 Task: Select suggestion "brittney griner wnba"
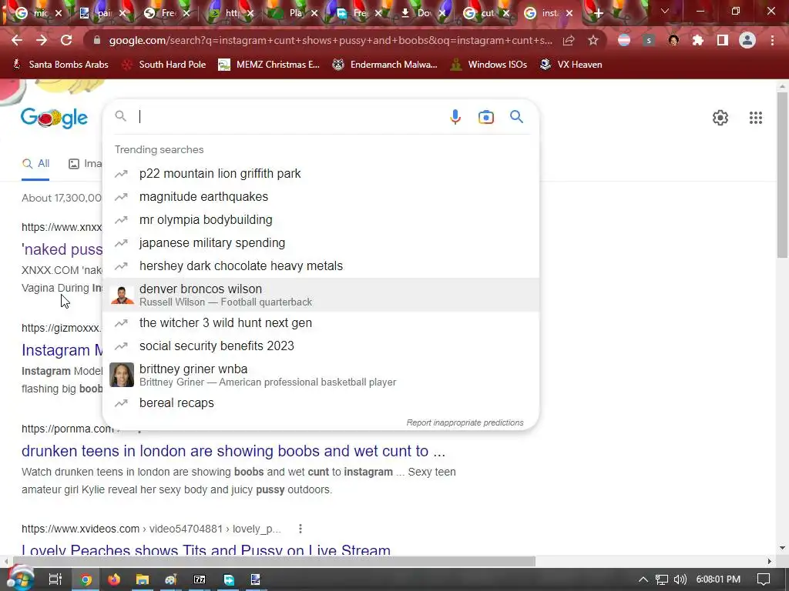pos(321,375)
